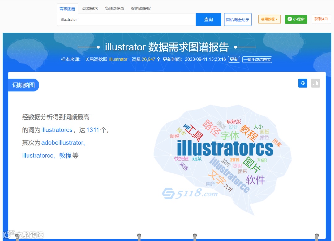Switch to bar chart view icon
334x241 pixels.
pyautogui.click(x=315, y=83)
